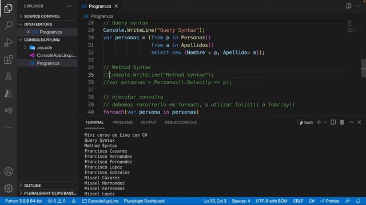Show additional views ellipsis in activity bar
The width and height of the screenshot is (366, 205).
[x=9, y=128]
